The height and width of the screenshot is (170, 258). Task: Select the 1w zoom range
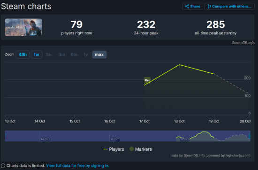tap(37, 54)
